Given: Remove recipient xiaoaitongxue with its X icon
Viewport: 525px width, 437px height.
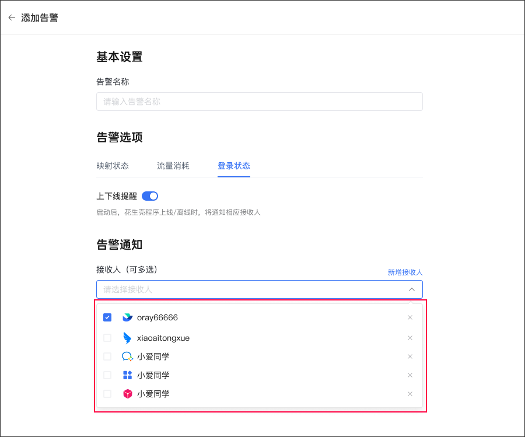Looking at the screenshot, I should pyautogui.click(x=410, y=338).
